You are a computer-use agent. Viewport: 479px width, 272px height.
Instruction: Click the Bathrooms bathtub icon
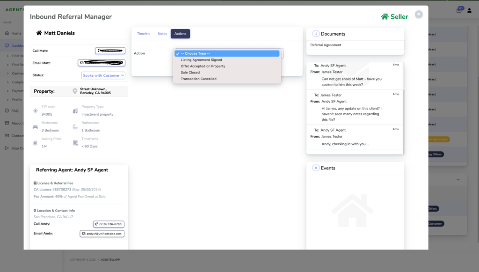75,126
